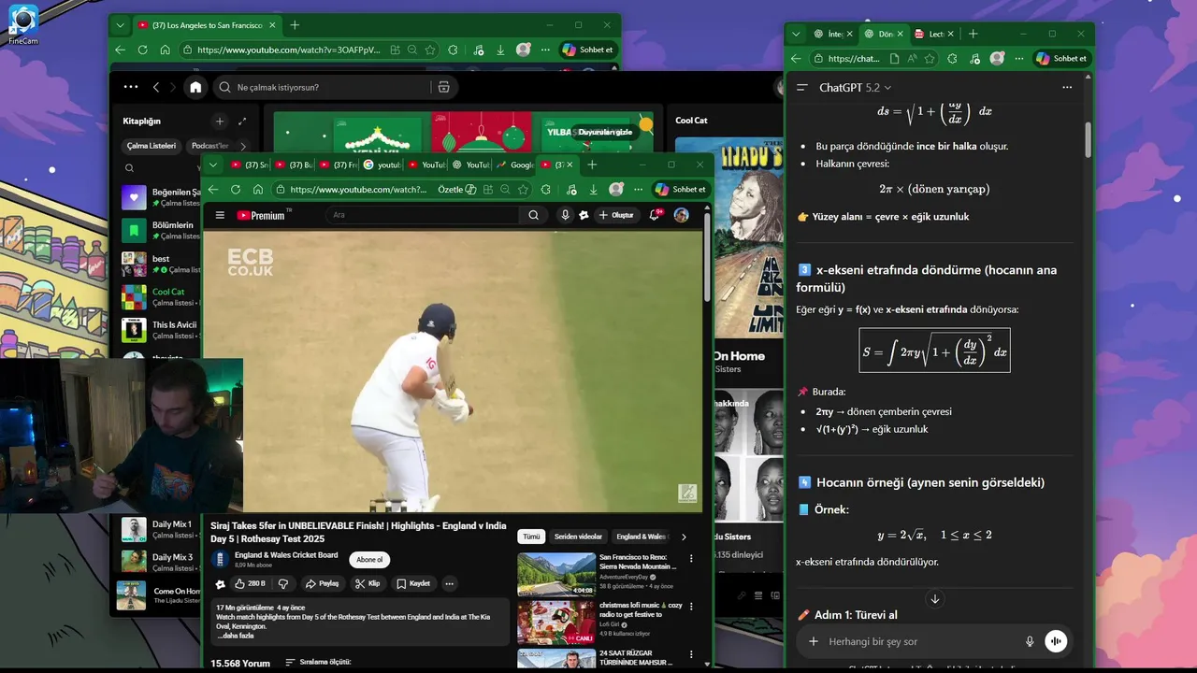Open downloads in front YouTube browser window
The image size is (1197, 673).
(593, 189)
